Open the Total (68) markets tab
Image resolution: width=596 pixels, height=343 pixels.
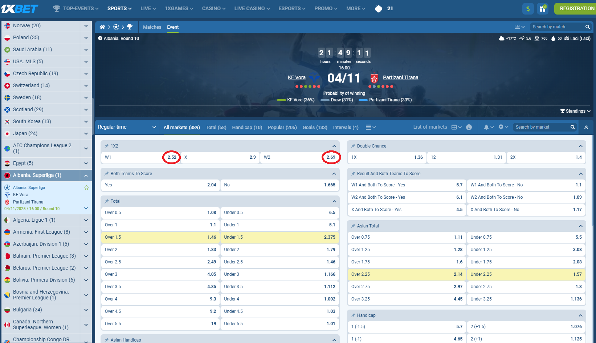pyautogui.click(x=216, y=127)
